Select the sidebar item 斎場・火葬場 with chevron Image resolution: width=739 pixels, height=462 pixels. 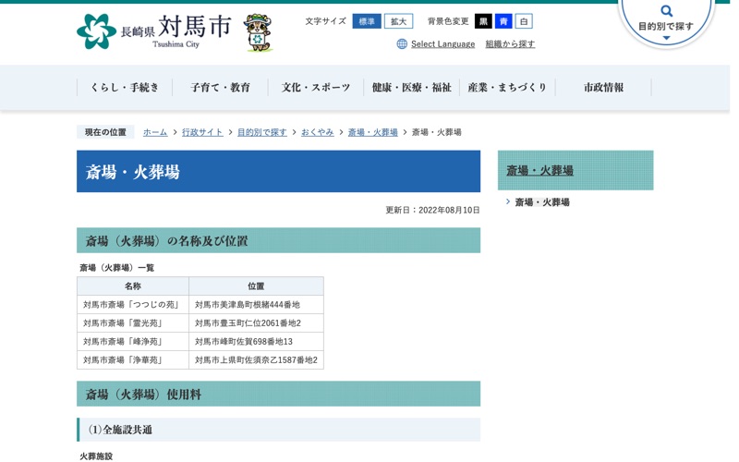542,202
